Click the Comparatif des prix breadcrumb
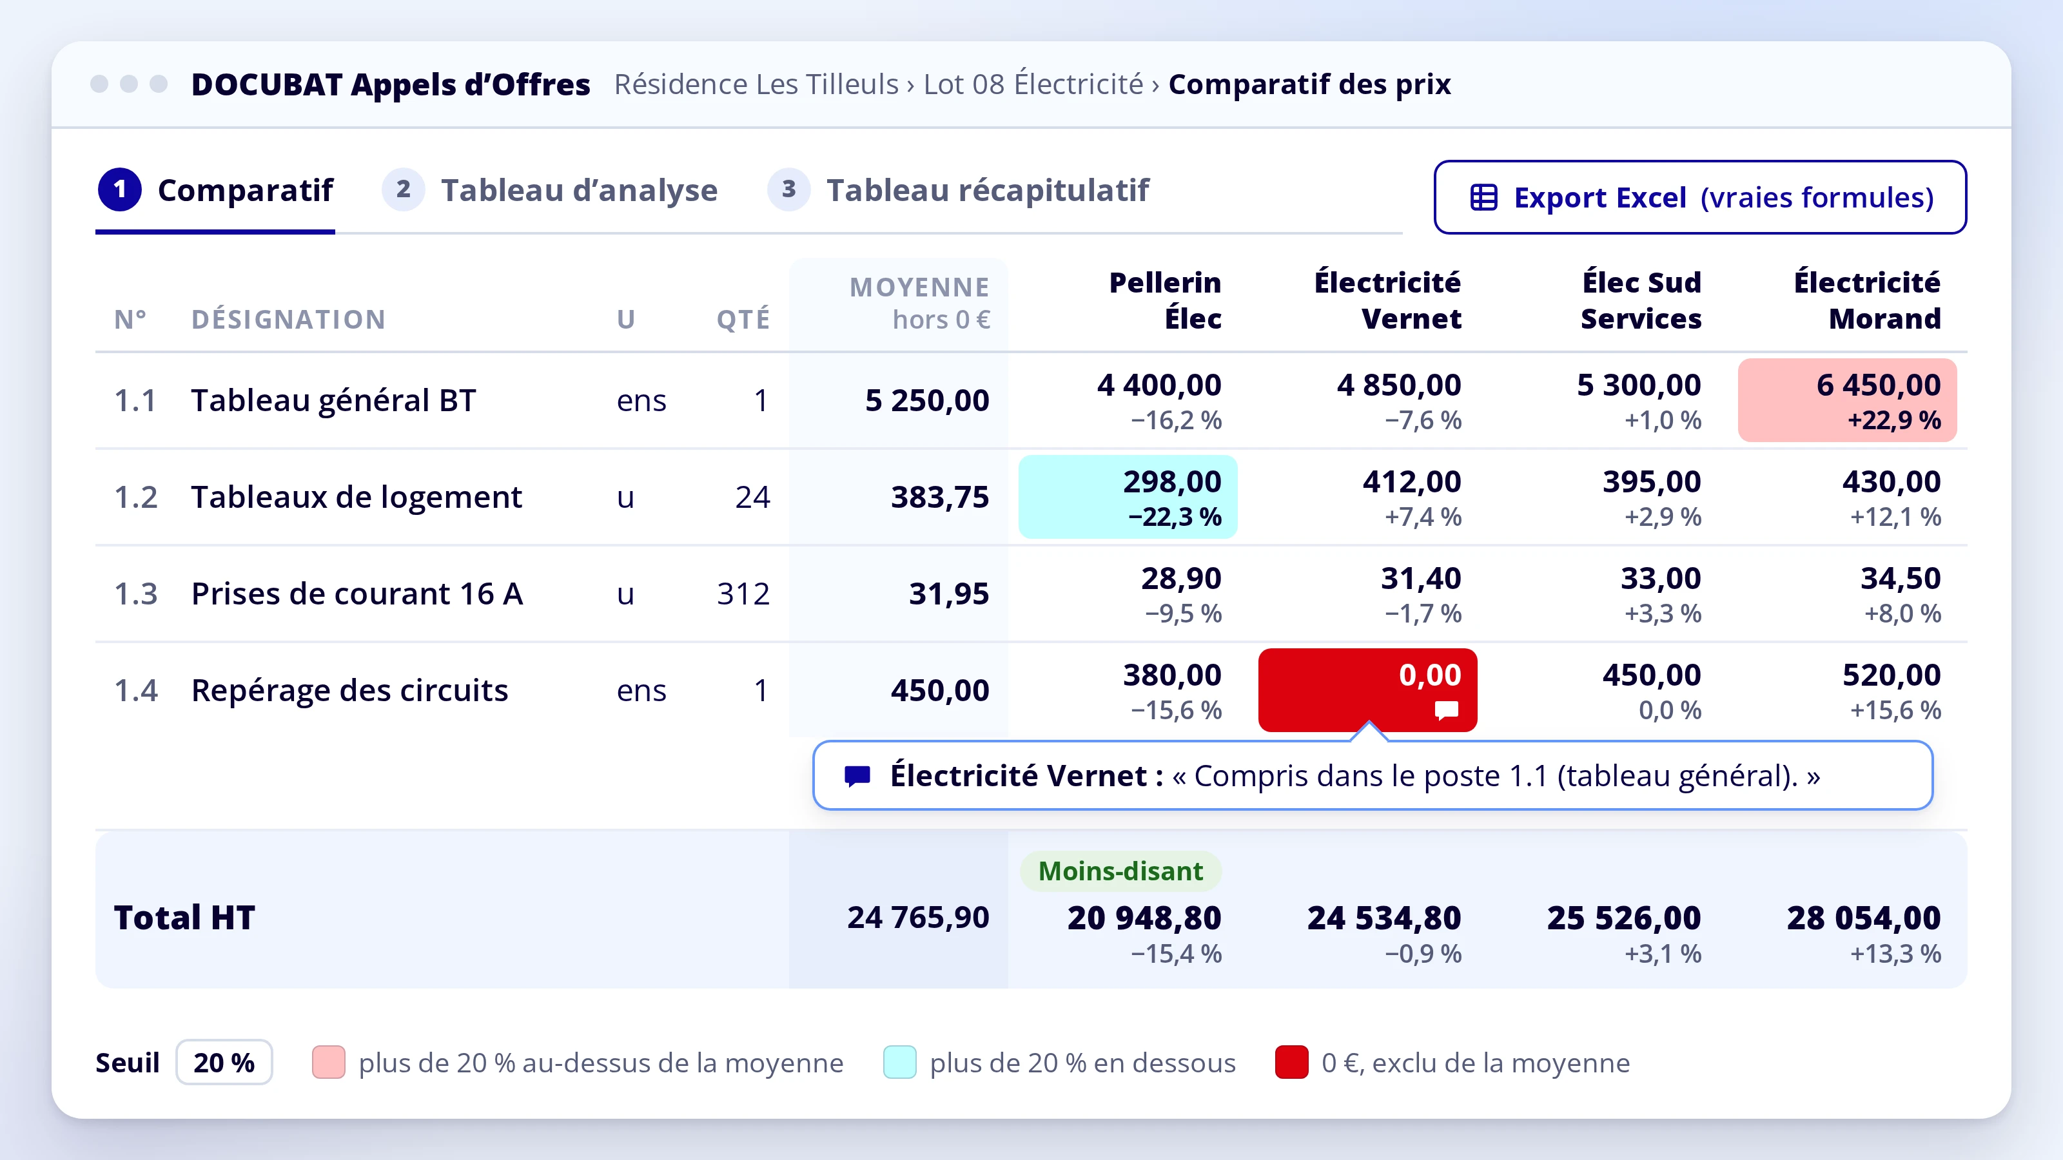Viewport: 2063px width, 1160px height. 1309,84
